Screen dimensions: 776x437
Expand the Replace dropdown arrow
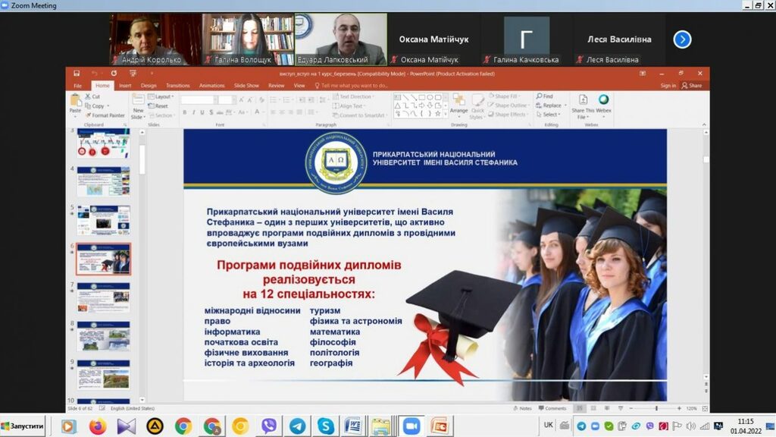565,105
